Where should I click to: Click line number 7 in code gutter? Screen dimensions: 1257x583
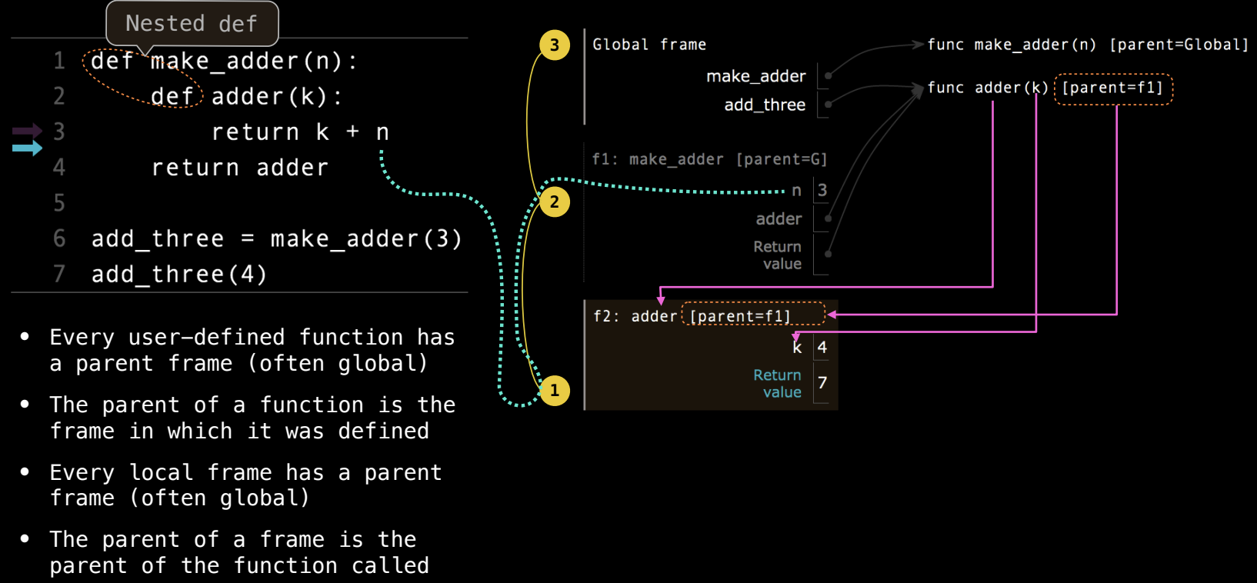pos(59,274)
